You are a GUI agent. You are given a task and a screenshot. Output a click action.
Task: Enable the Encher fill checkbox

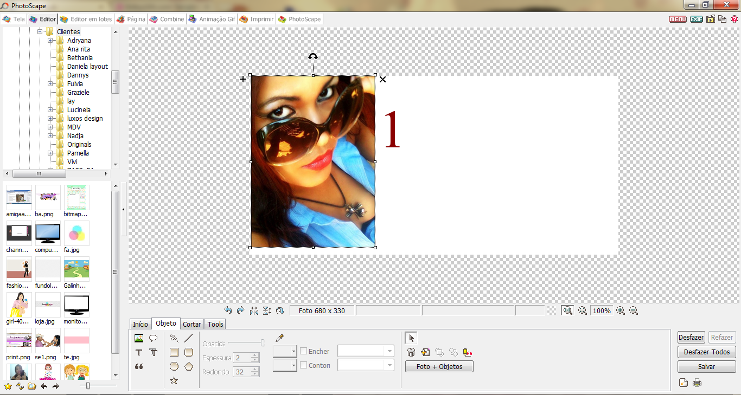(304, 351)
